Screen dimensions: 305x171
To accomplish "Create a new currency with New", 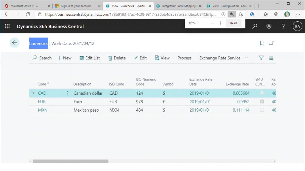I will coord(64,58).
